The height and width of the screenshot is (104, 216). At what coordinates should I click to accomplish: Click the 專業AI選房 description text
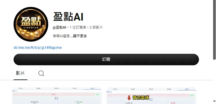pos(61,36)
